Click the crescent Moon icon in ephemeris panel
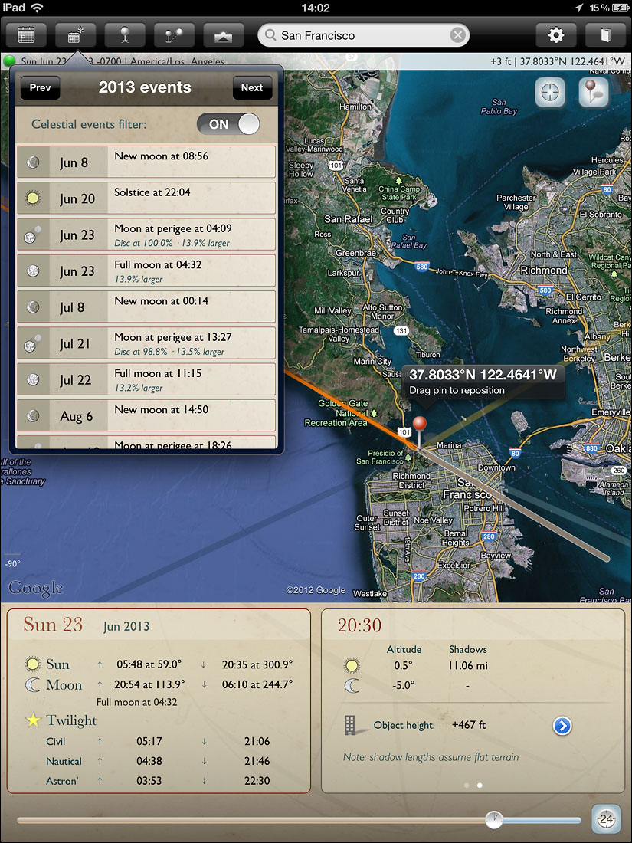 point(33,685)
